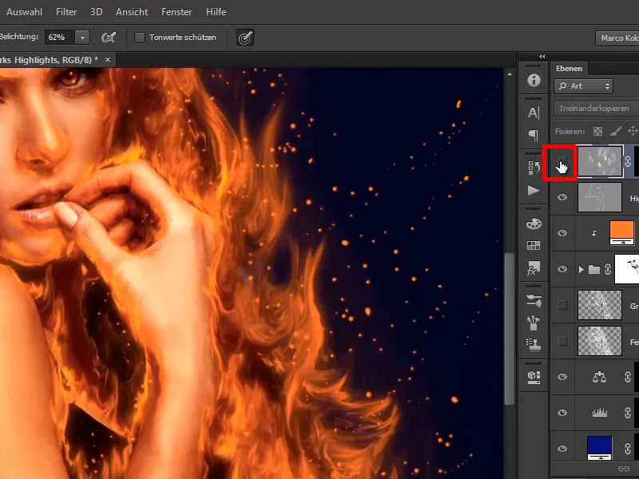Click the Levels histogram adjustment icon
Viewport: 639px width, 479px height.
point(599,413)
